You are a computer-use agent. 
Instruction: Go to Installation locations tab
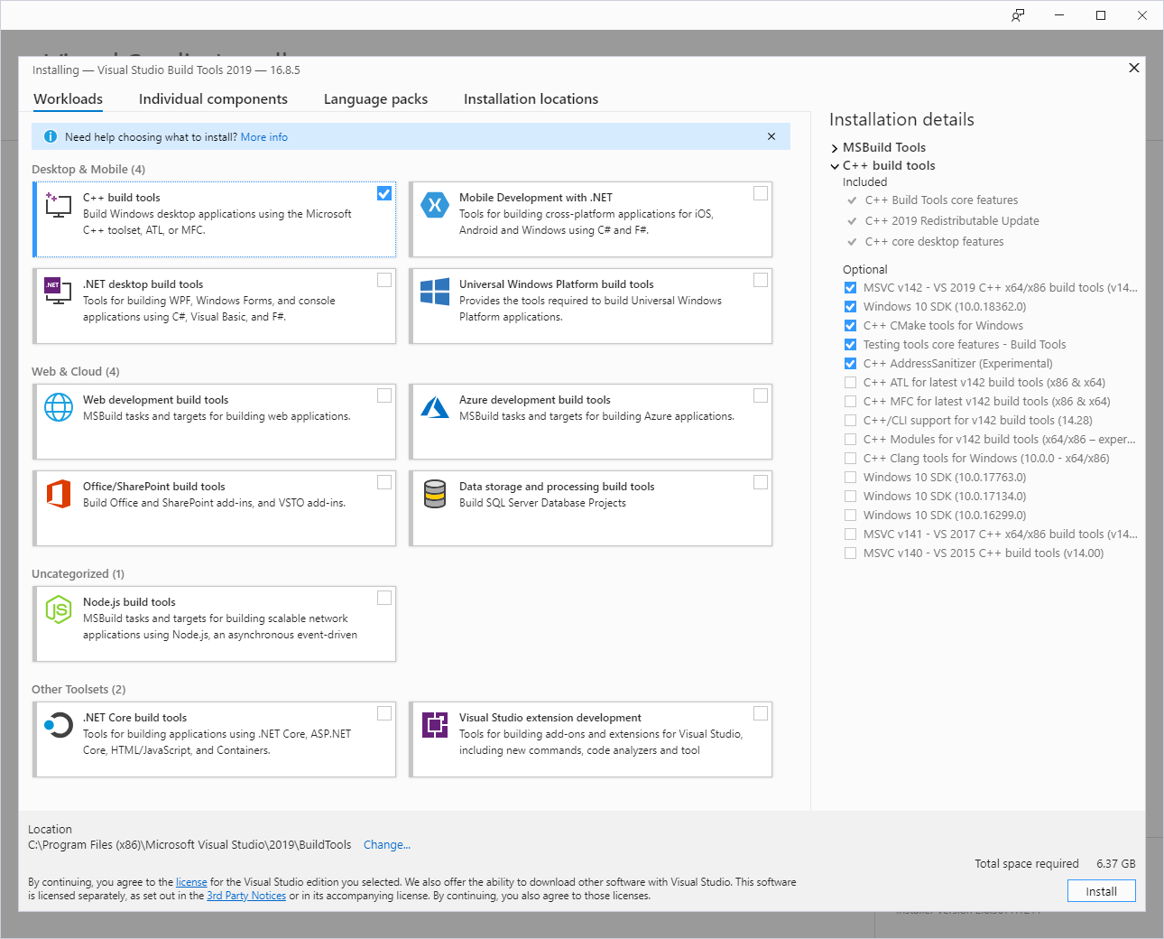tap(531, 99)
